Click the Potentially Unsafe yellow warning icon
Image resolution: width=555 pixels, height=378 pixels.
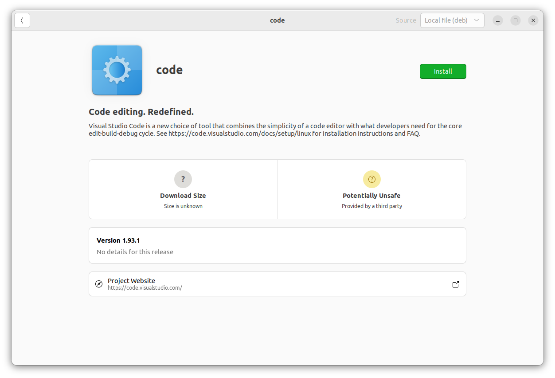coord(372,179)
